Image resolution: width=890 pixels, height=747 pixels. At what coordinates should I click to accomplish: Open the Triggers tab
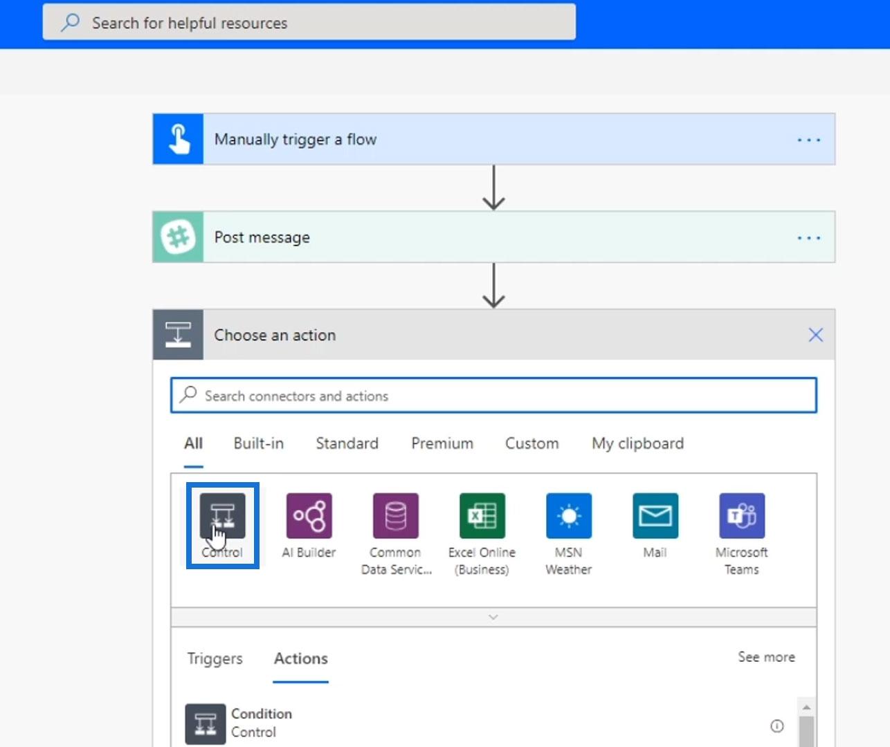[215, 658]
